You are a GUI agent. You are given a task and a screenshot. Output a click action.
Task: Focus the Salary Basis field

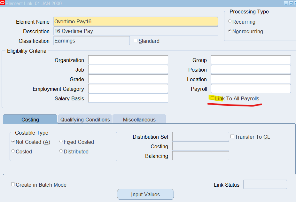[128, 98]
